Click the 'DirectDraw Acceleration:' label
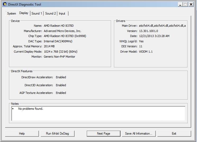Screen dimensions: 197x142 pos(37,77)
